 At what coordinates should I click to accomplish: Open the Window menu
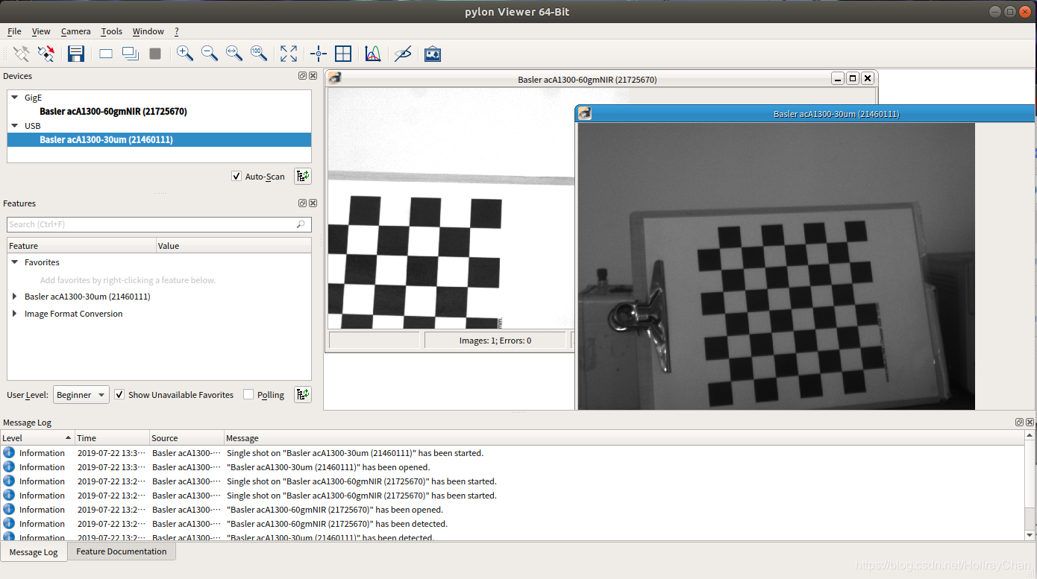coord(148,31)
